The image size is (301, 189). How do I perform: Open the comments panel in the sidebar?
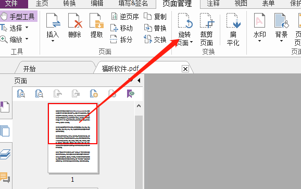click(5, 178)
